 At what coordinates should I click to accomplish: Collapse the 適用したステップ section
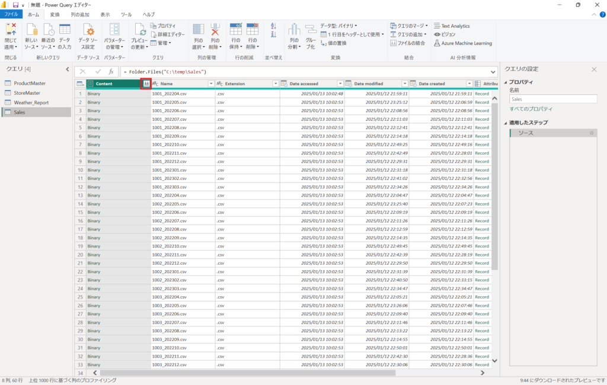coord(506,123)
